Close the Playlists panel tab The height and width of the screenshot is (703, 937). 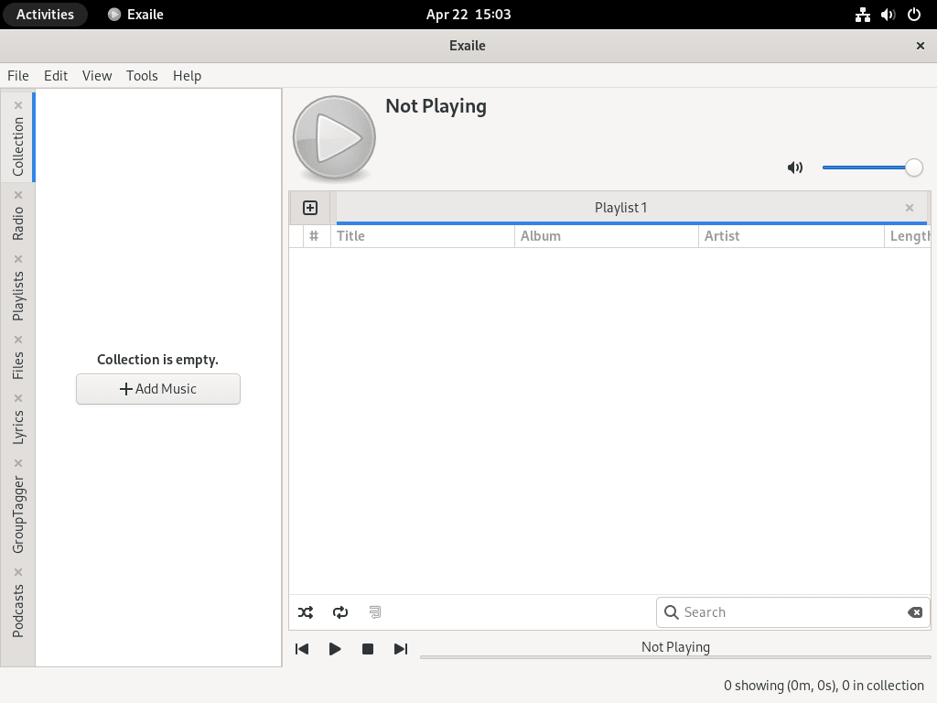[18, 259]
